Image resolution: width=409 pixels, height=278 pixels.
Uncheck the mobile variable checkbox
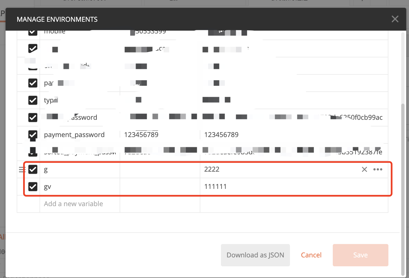[x=33, y=31]
